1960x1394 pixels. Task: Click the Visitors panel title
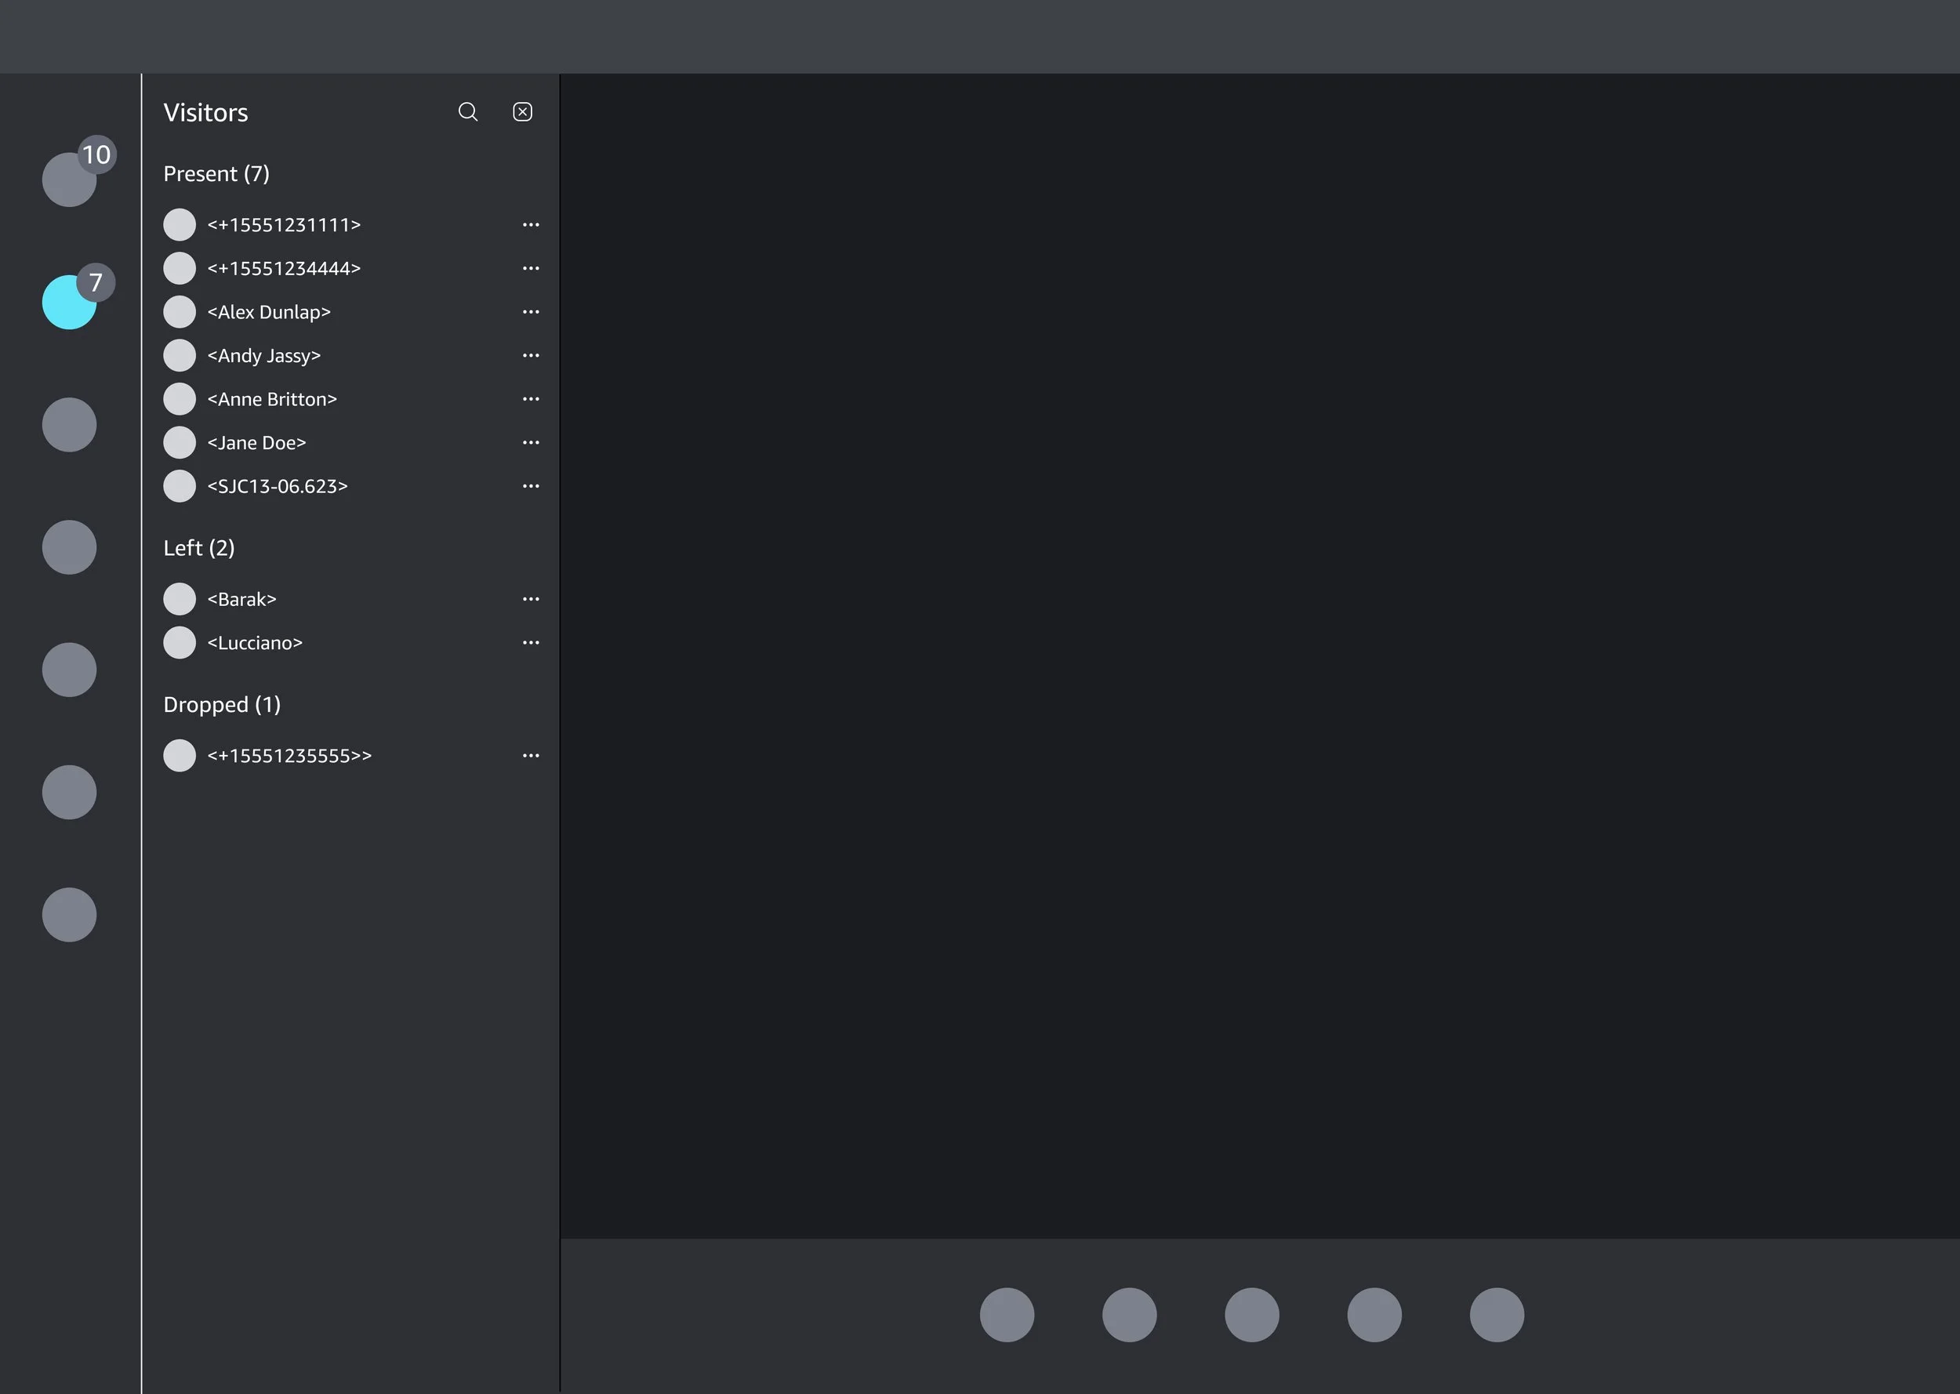206,112
